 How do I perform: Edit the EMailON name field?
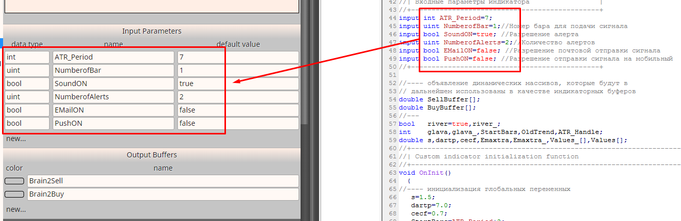[113, 110]
